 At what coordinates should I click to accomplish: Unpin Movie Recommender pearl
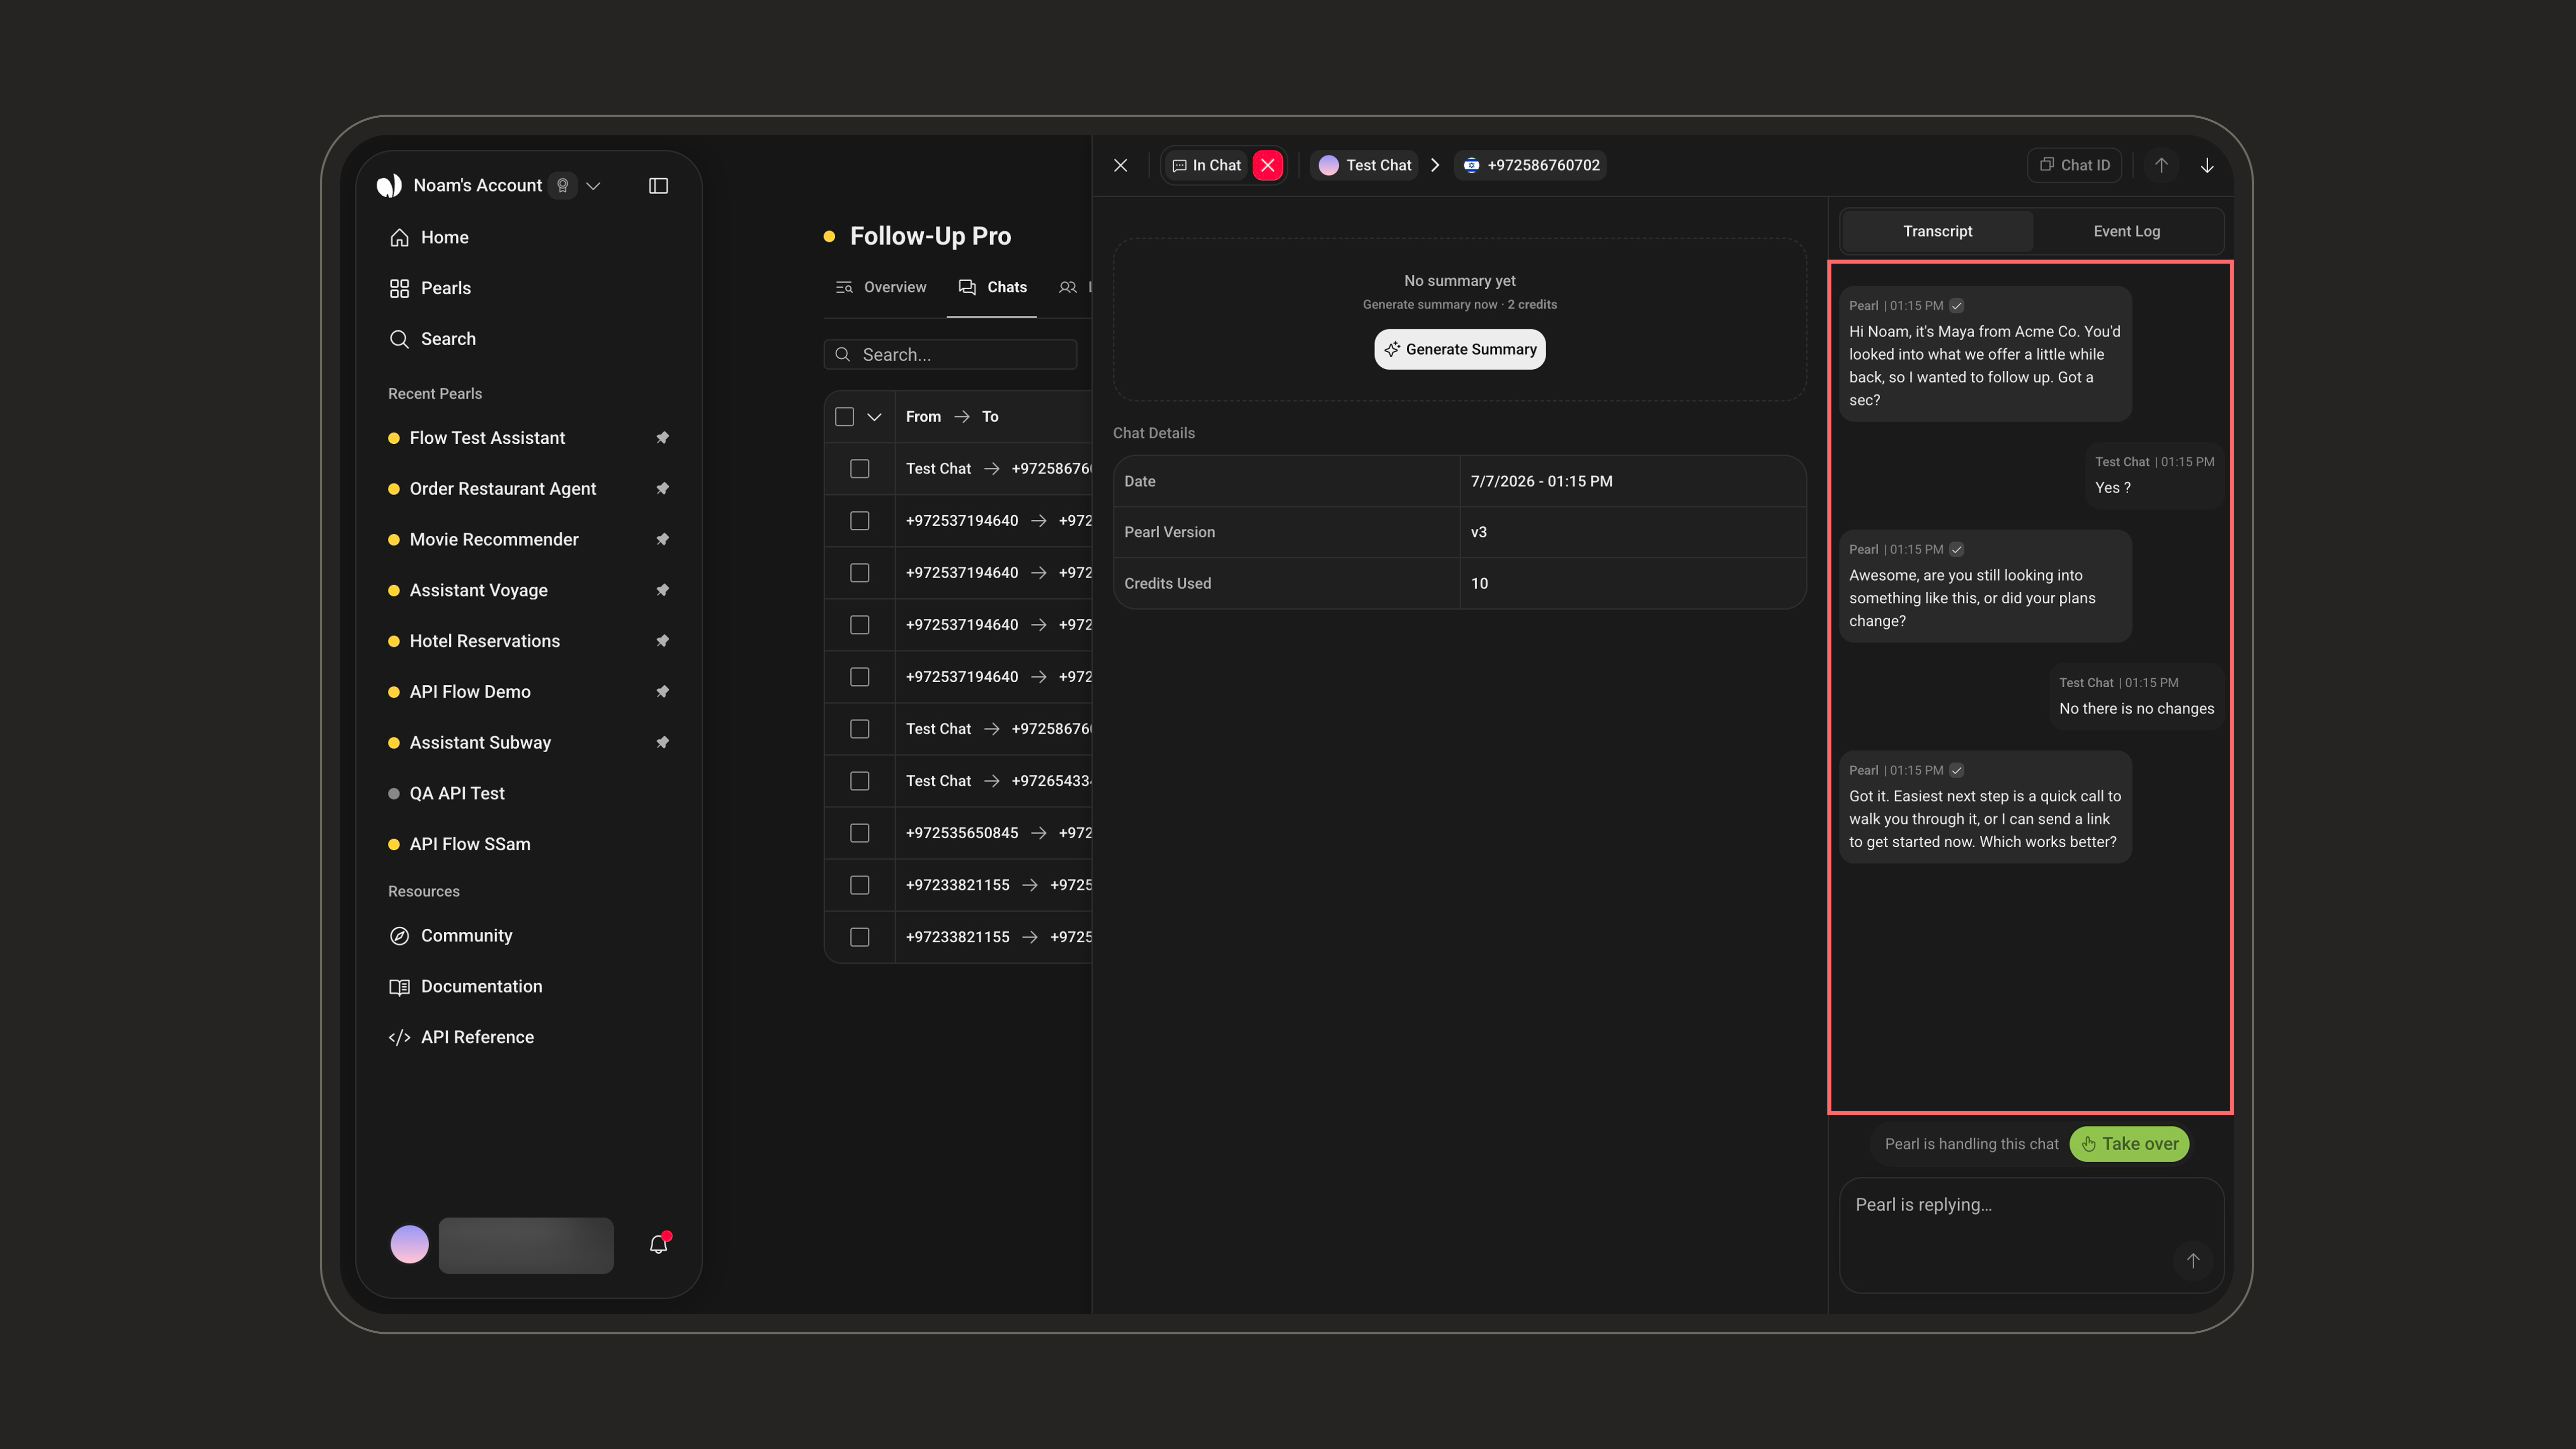(x=662, y=540)
